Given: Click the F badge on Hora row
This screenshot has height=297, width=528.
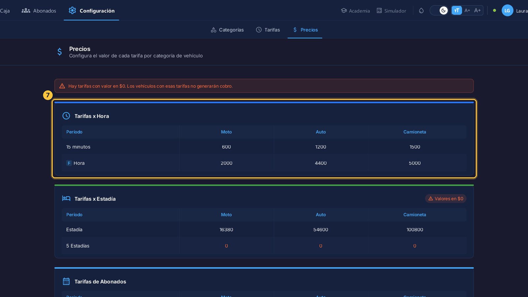Looking at the screenshot, I should (69, 163).
